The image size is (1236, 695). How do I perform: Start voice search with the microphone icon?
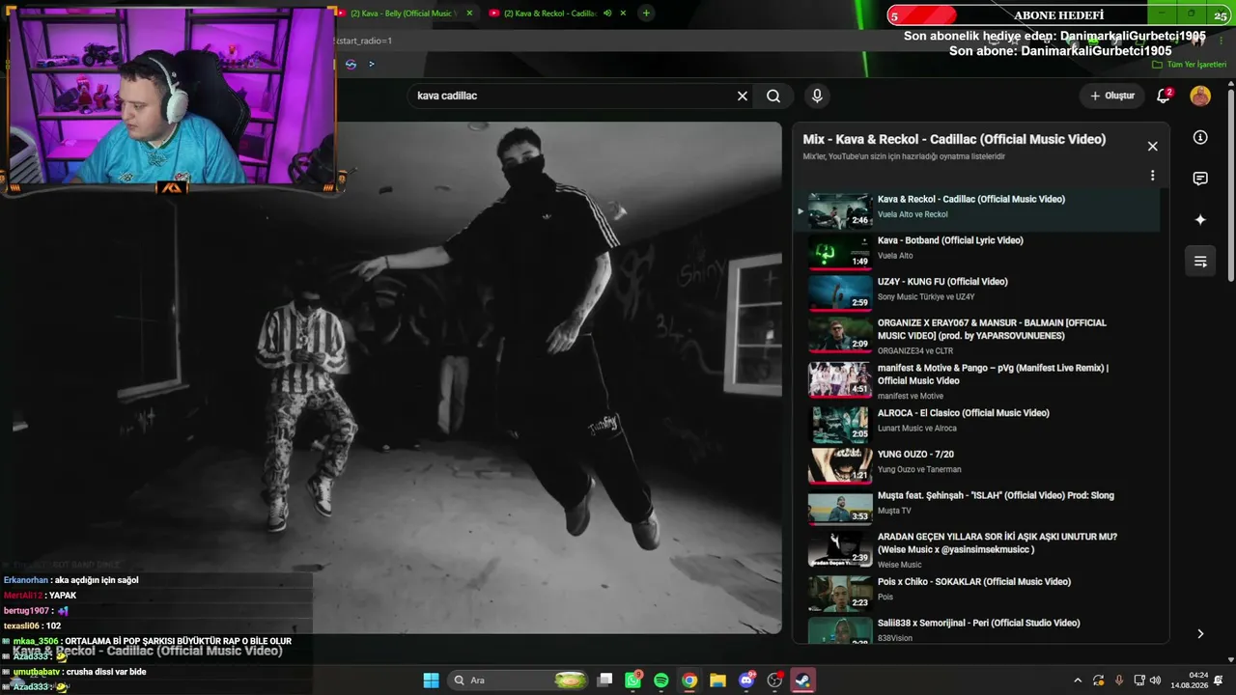pos(817,96)
